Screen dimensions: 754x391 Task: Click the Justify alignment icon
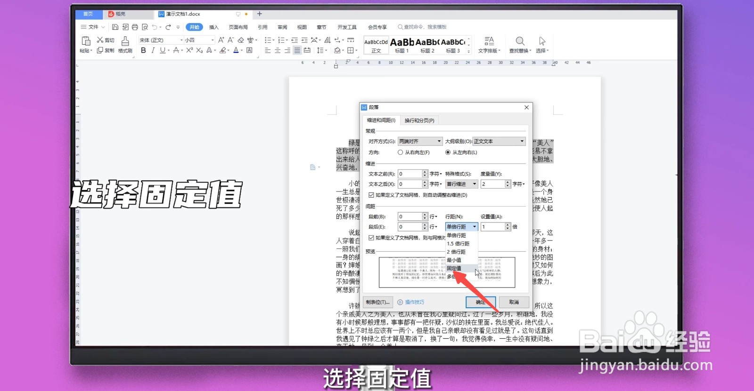point(297,50)
